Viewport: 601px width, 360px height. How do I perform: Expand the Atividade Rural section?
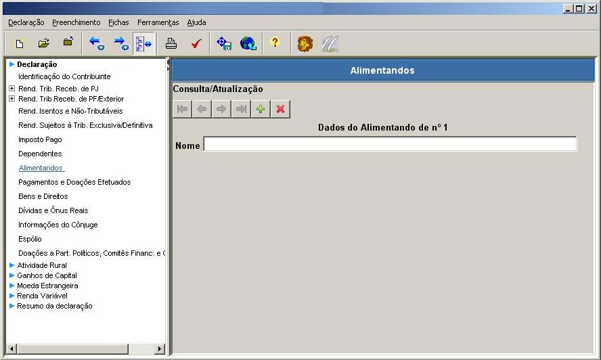(x=12, y=265)
